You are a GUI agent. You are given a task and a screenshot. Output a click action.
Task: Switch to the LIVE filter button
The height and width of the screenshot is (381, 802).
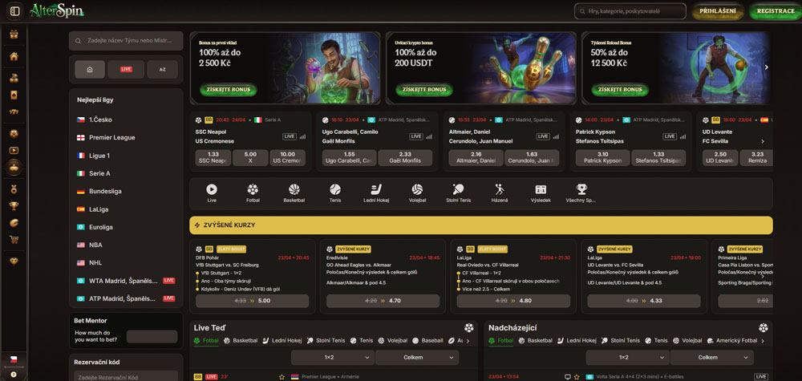pos(126,69)
